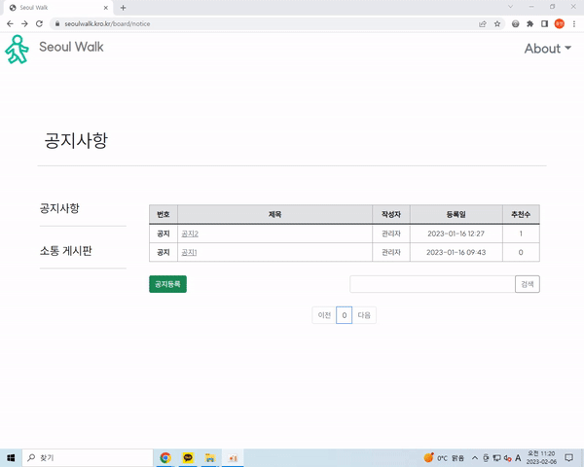
Task: Expand the About dropdown menu
Action: pyautogui.click(x=548, y=49)
